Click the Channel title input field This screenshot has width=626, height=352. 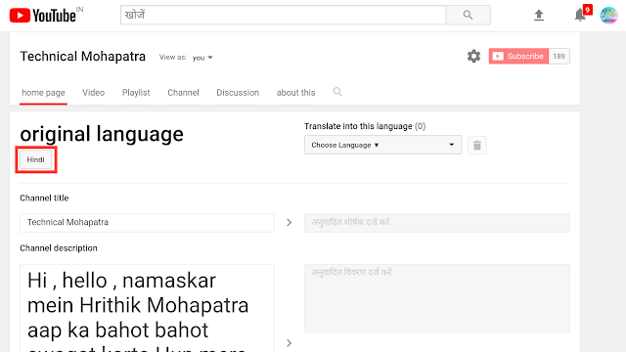[x=147, y=223]
